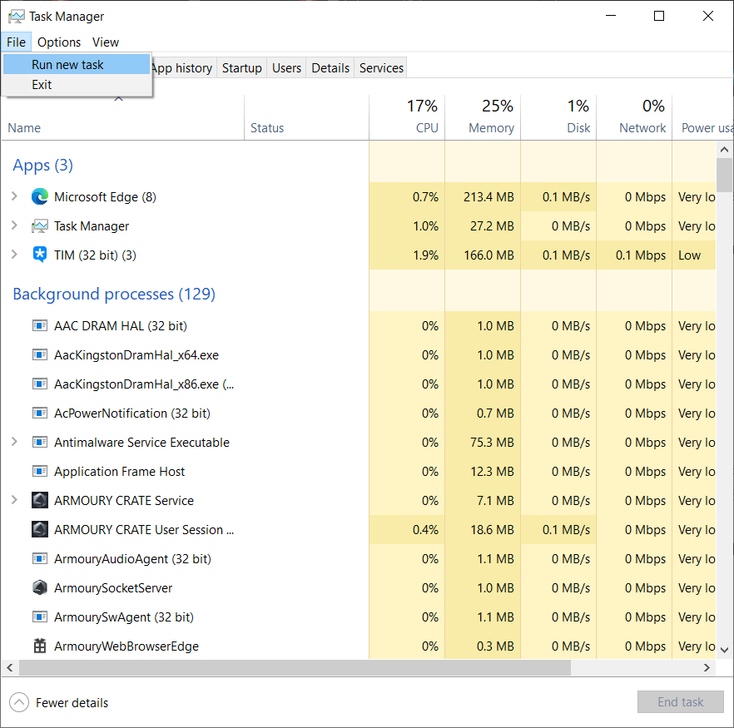Viewport: 734px width, 728px height.
Task: Collapse to Fewer details view
Action: pos(59,702)
